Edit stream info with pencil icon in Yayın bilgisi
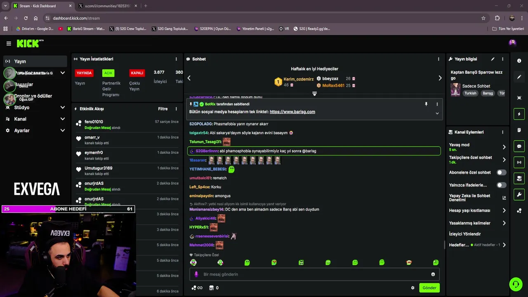 (x=493, y=59)
